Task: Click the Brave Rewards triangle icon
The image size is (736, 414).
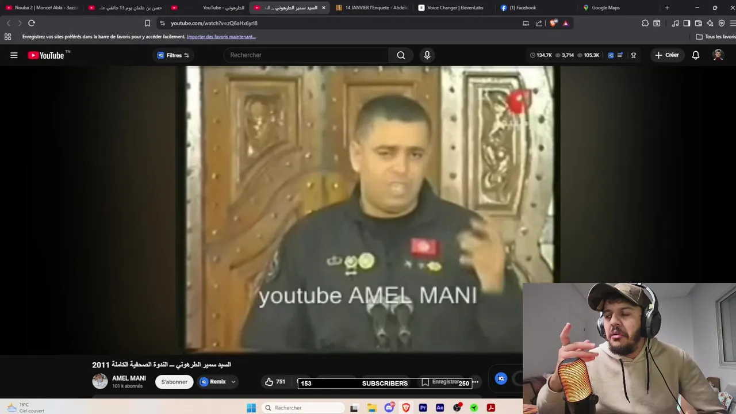Action: 566,23
